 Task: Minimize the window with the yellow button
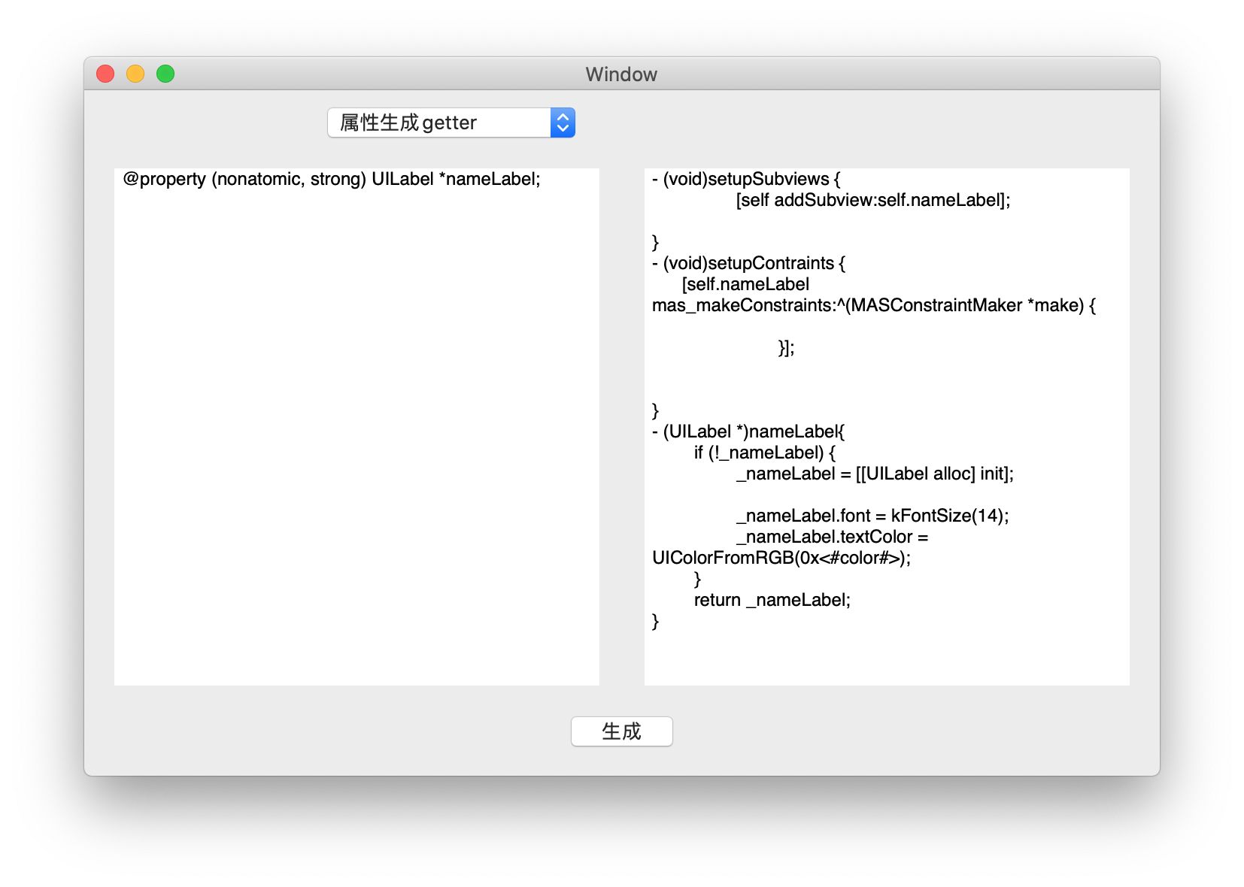click(x=135, y=74)
